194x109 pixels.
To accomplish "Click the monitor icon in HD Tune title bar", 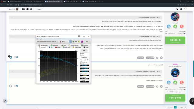I will [x=79, y=36].
